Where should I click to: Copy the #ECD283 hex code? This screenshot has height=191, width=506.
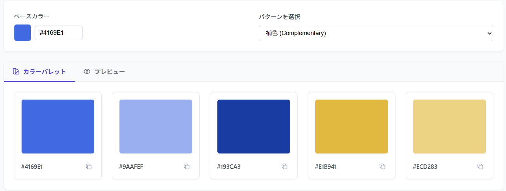480,166
